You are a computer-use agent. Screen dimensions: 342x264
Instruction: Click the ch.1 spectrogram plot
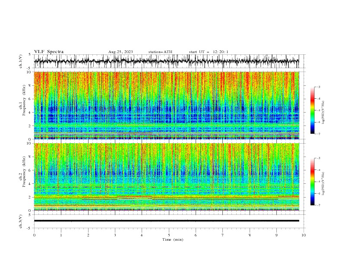tap(167, 105)
